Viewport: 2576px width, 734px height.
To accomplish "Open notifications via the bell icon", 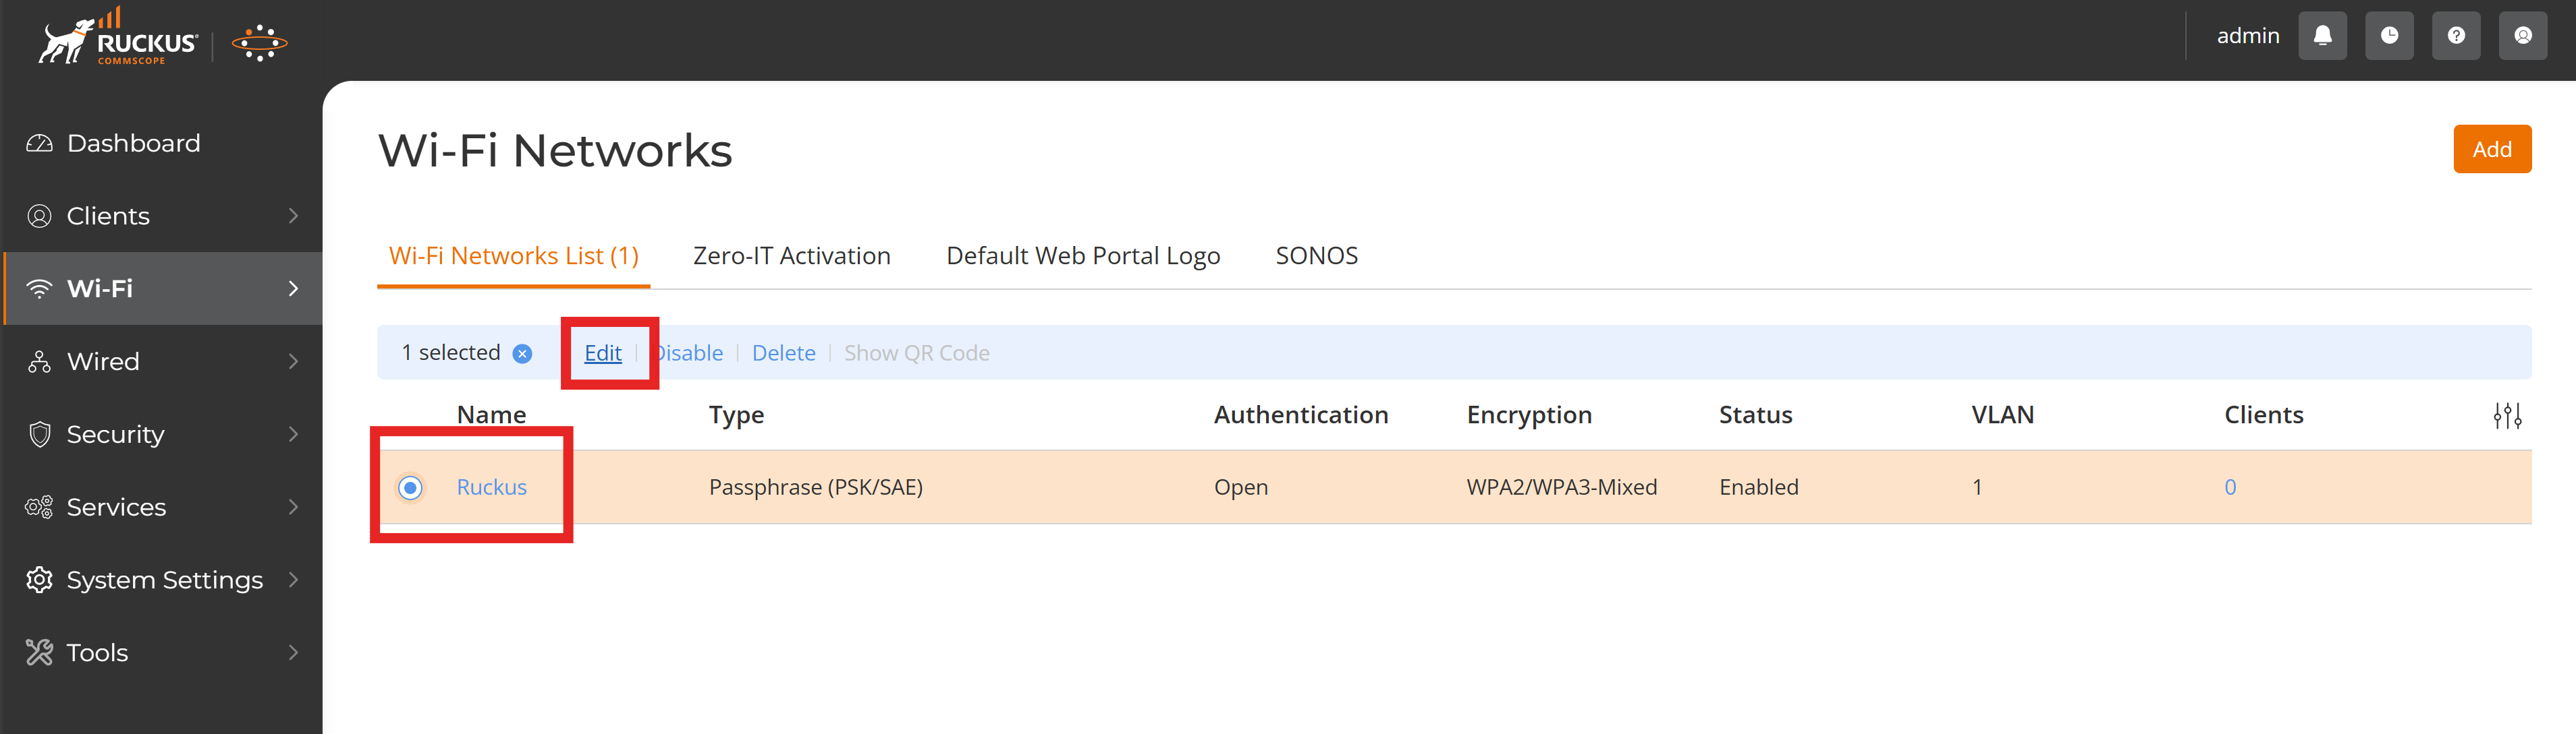I will (2322, 35).
